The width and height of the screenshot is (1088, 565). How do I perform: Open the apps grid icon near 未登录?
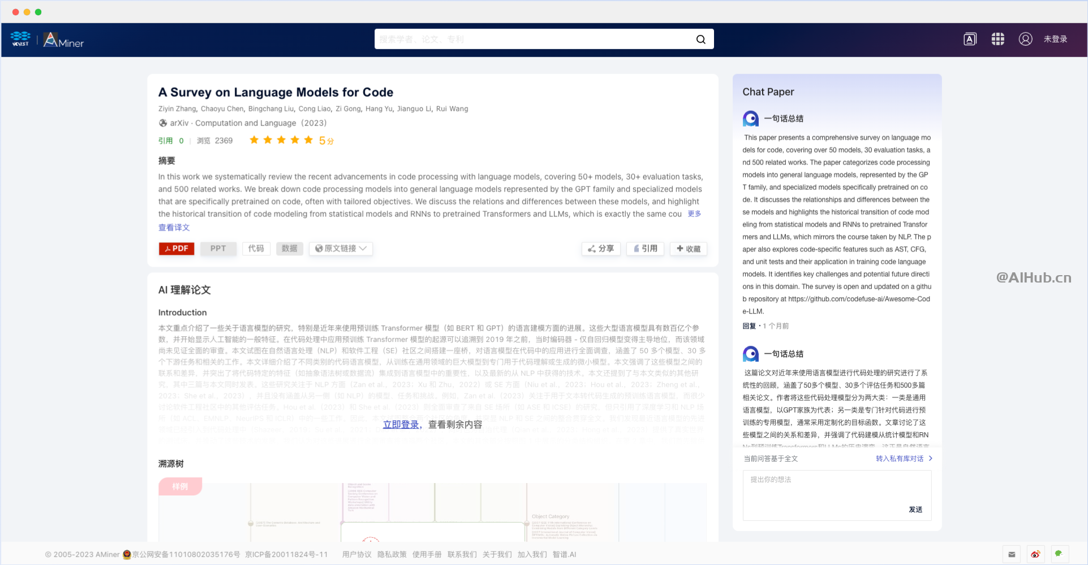(x=997, y=39)
